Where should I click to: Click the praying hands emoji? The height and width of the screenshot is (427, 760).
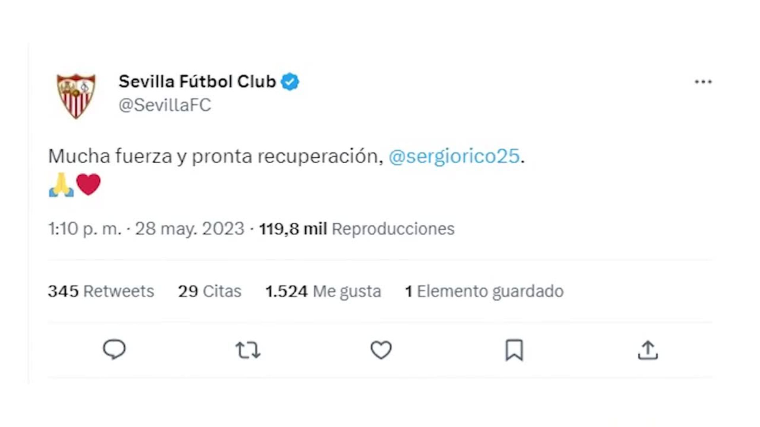61,185
